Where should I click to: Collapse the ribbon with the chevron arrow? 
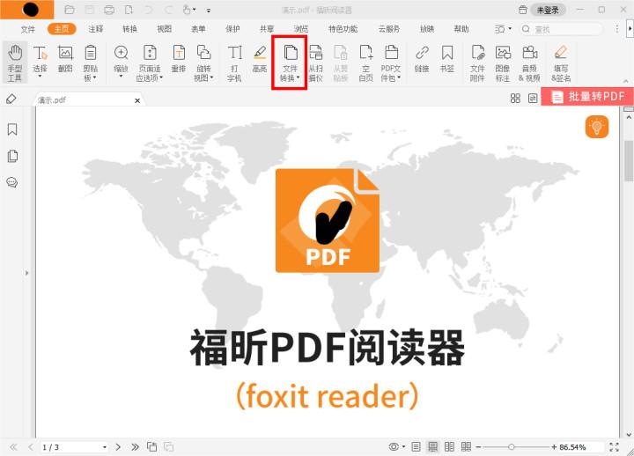click(x=626, y=81)
